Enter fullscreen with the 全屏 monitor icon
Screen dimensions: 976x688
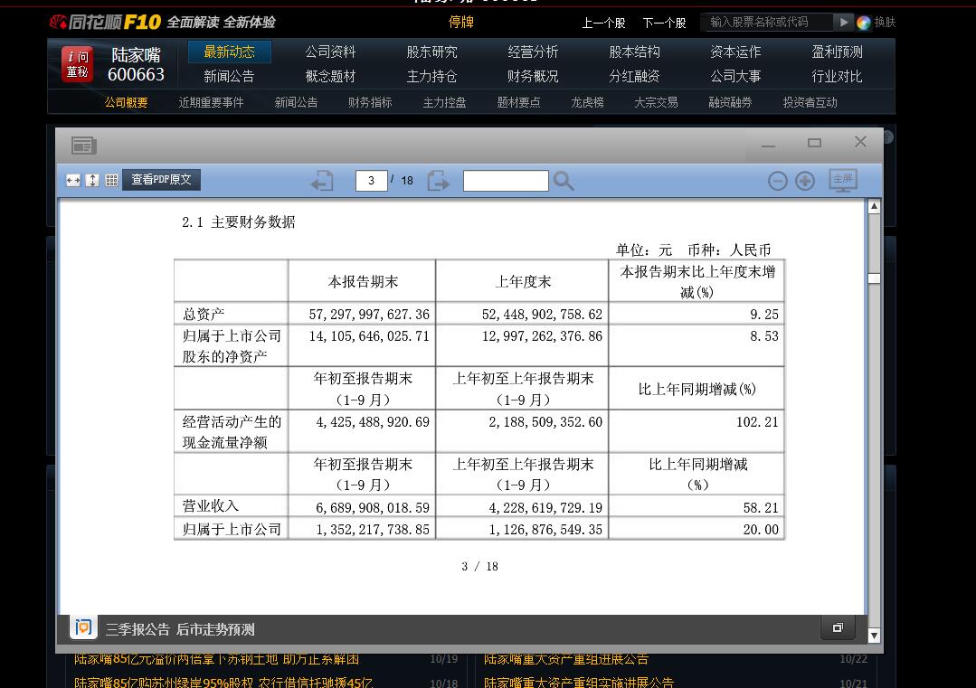coord(843,181)
